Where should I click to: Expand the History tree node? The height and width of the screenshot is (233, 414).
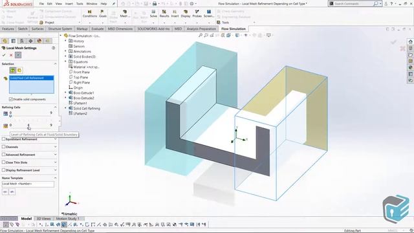[65, 41]
